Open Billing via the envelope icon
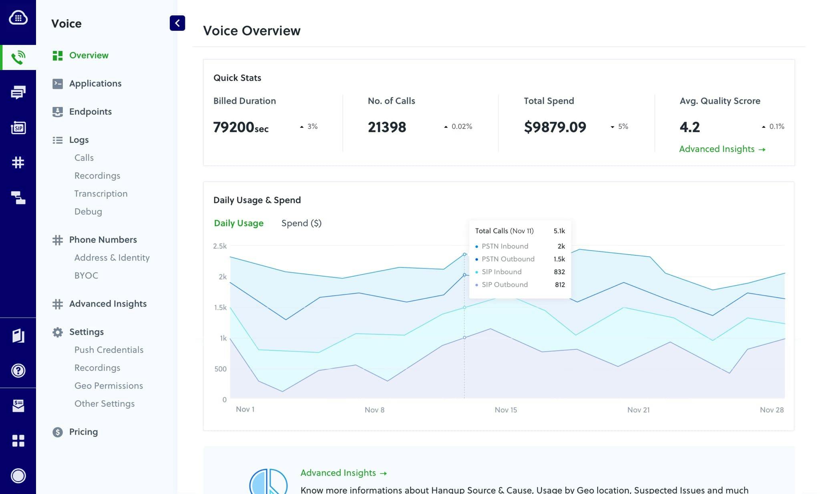The height and width of the screenshot is (494, 820). (18, 406)
